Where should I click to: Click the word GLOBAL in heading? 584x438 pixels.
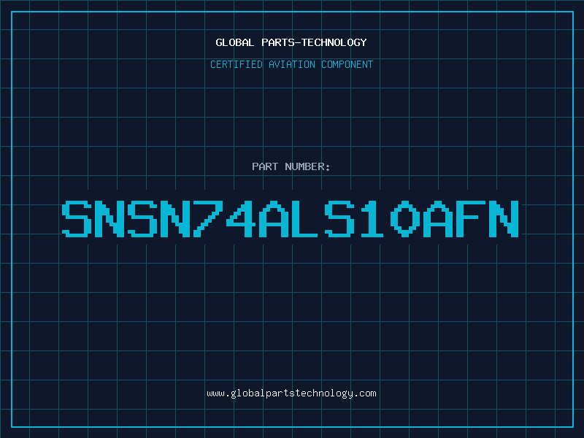click(234, 42)
